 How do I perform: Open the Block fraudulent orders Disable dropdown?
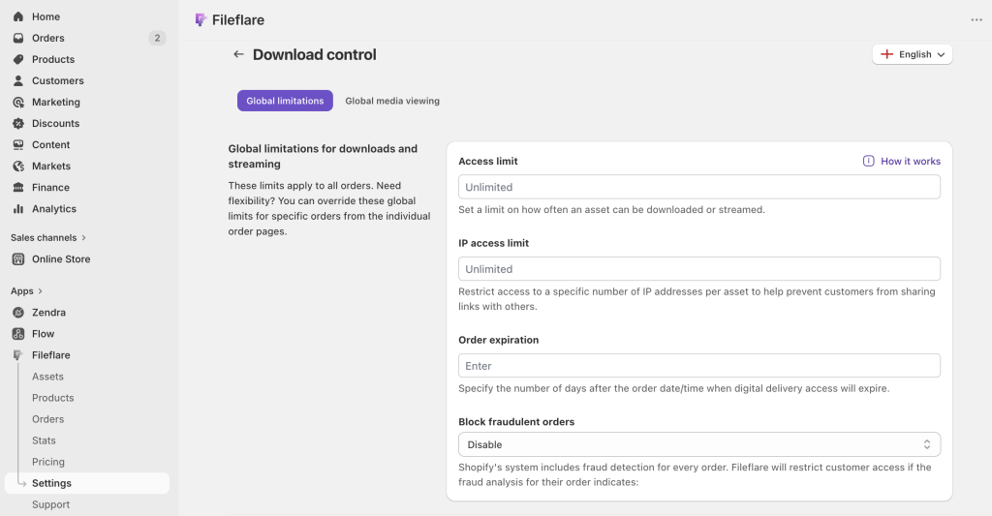[699, 444]
